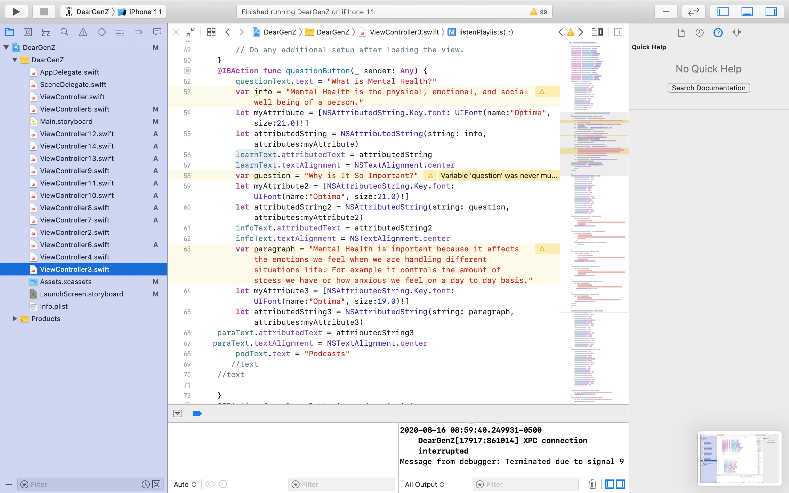Toggle the Navigator panel visibility
Image resolution: width=789 pixels, height=493 pixels.
pyautogui.click(x=723, y=12)
